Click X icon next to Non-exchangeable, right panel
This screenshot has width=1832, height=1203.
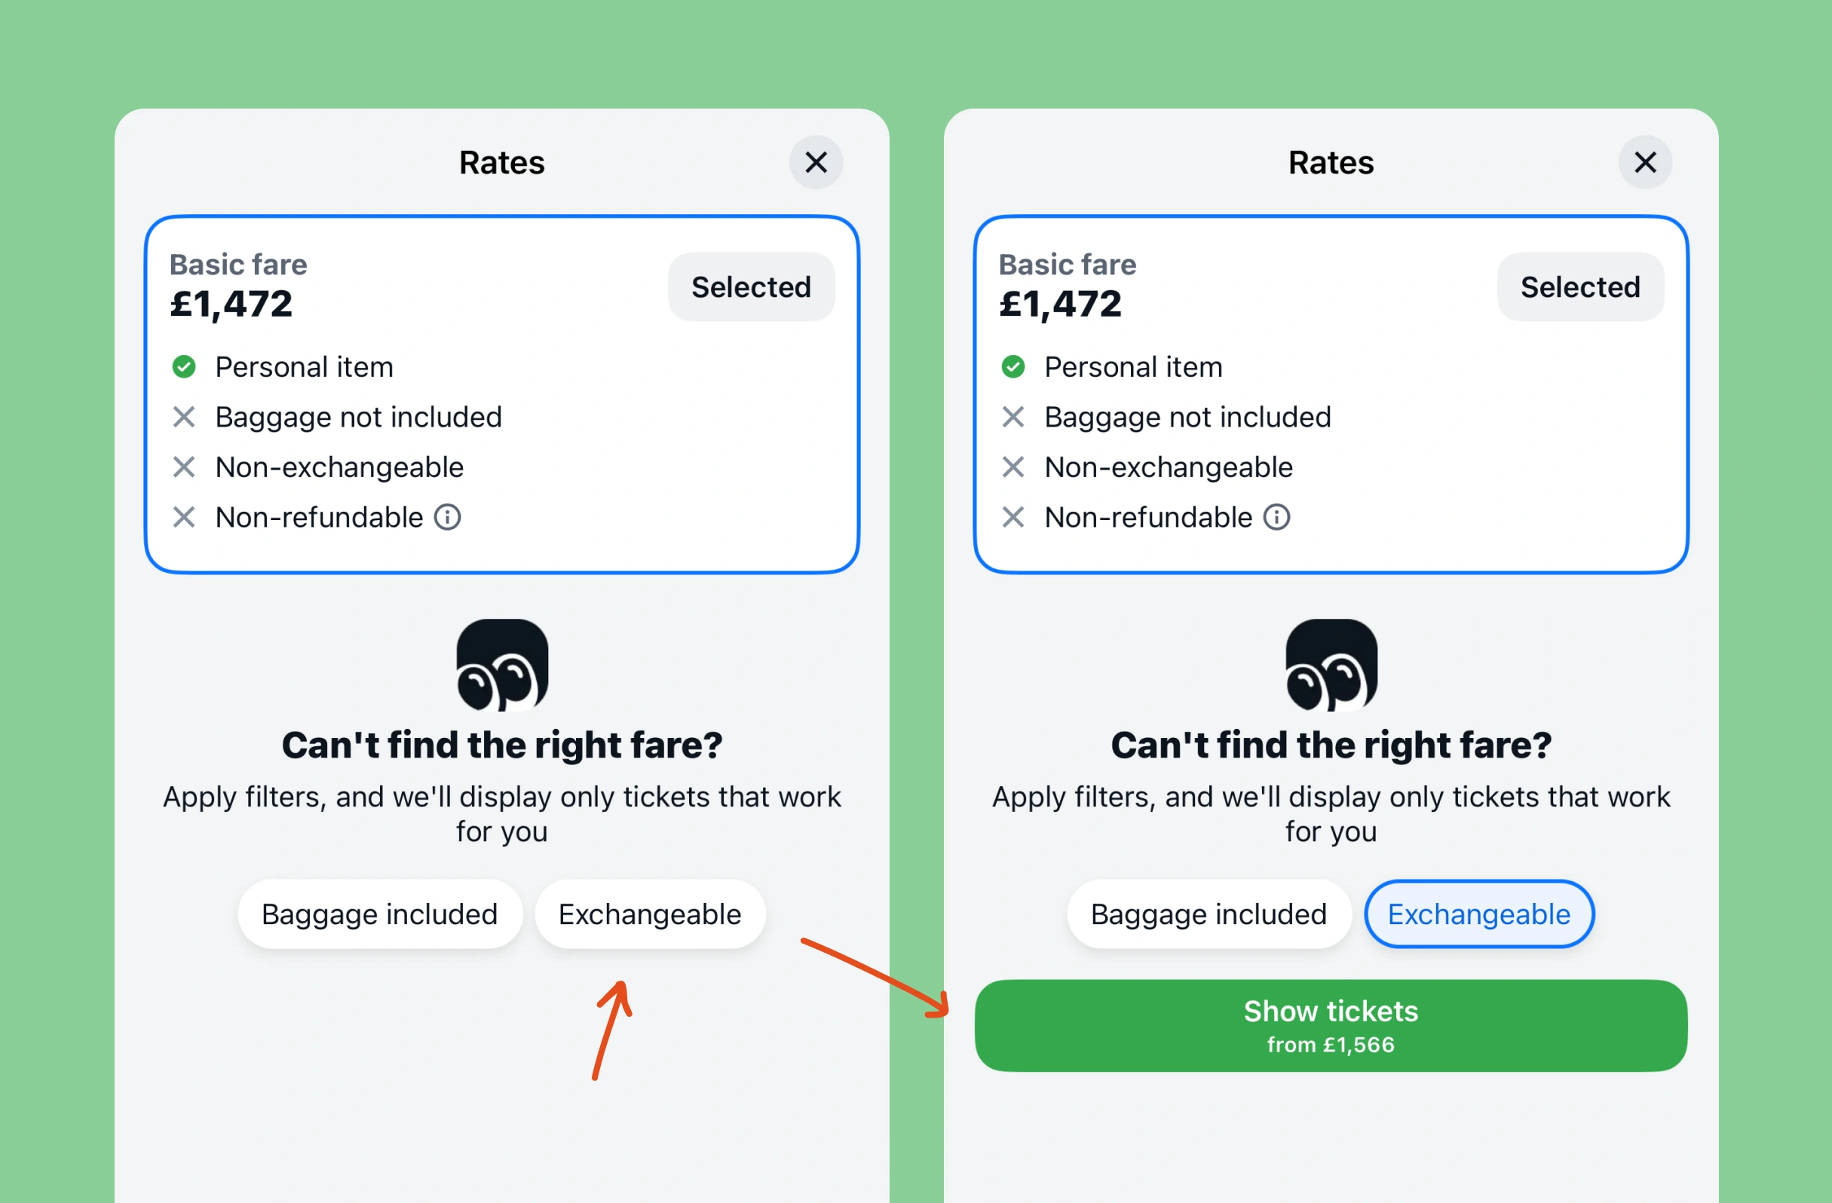1013,467
